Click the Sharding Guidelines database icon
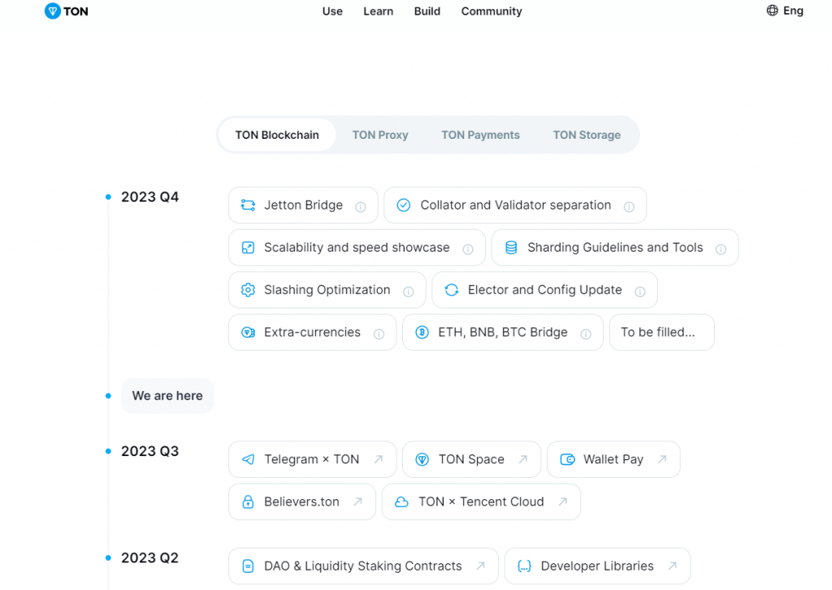Viewport: 832px width, 590px height. click(x=511, y=248)
